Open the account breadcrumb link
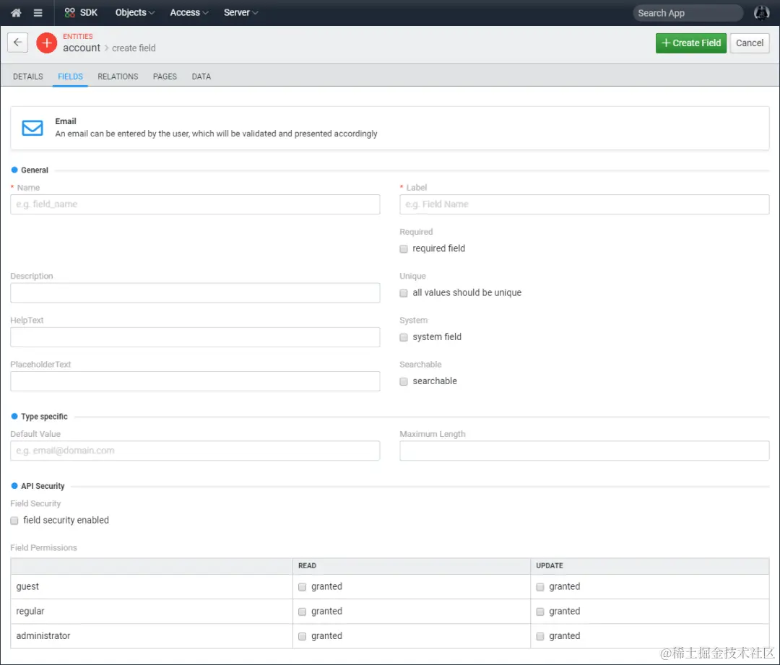Viewport: 780px width, 665px height. [82, 48]
